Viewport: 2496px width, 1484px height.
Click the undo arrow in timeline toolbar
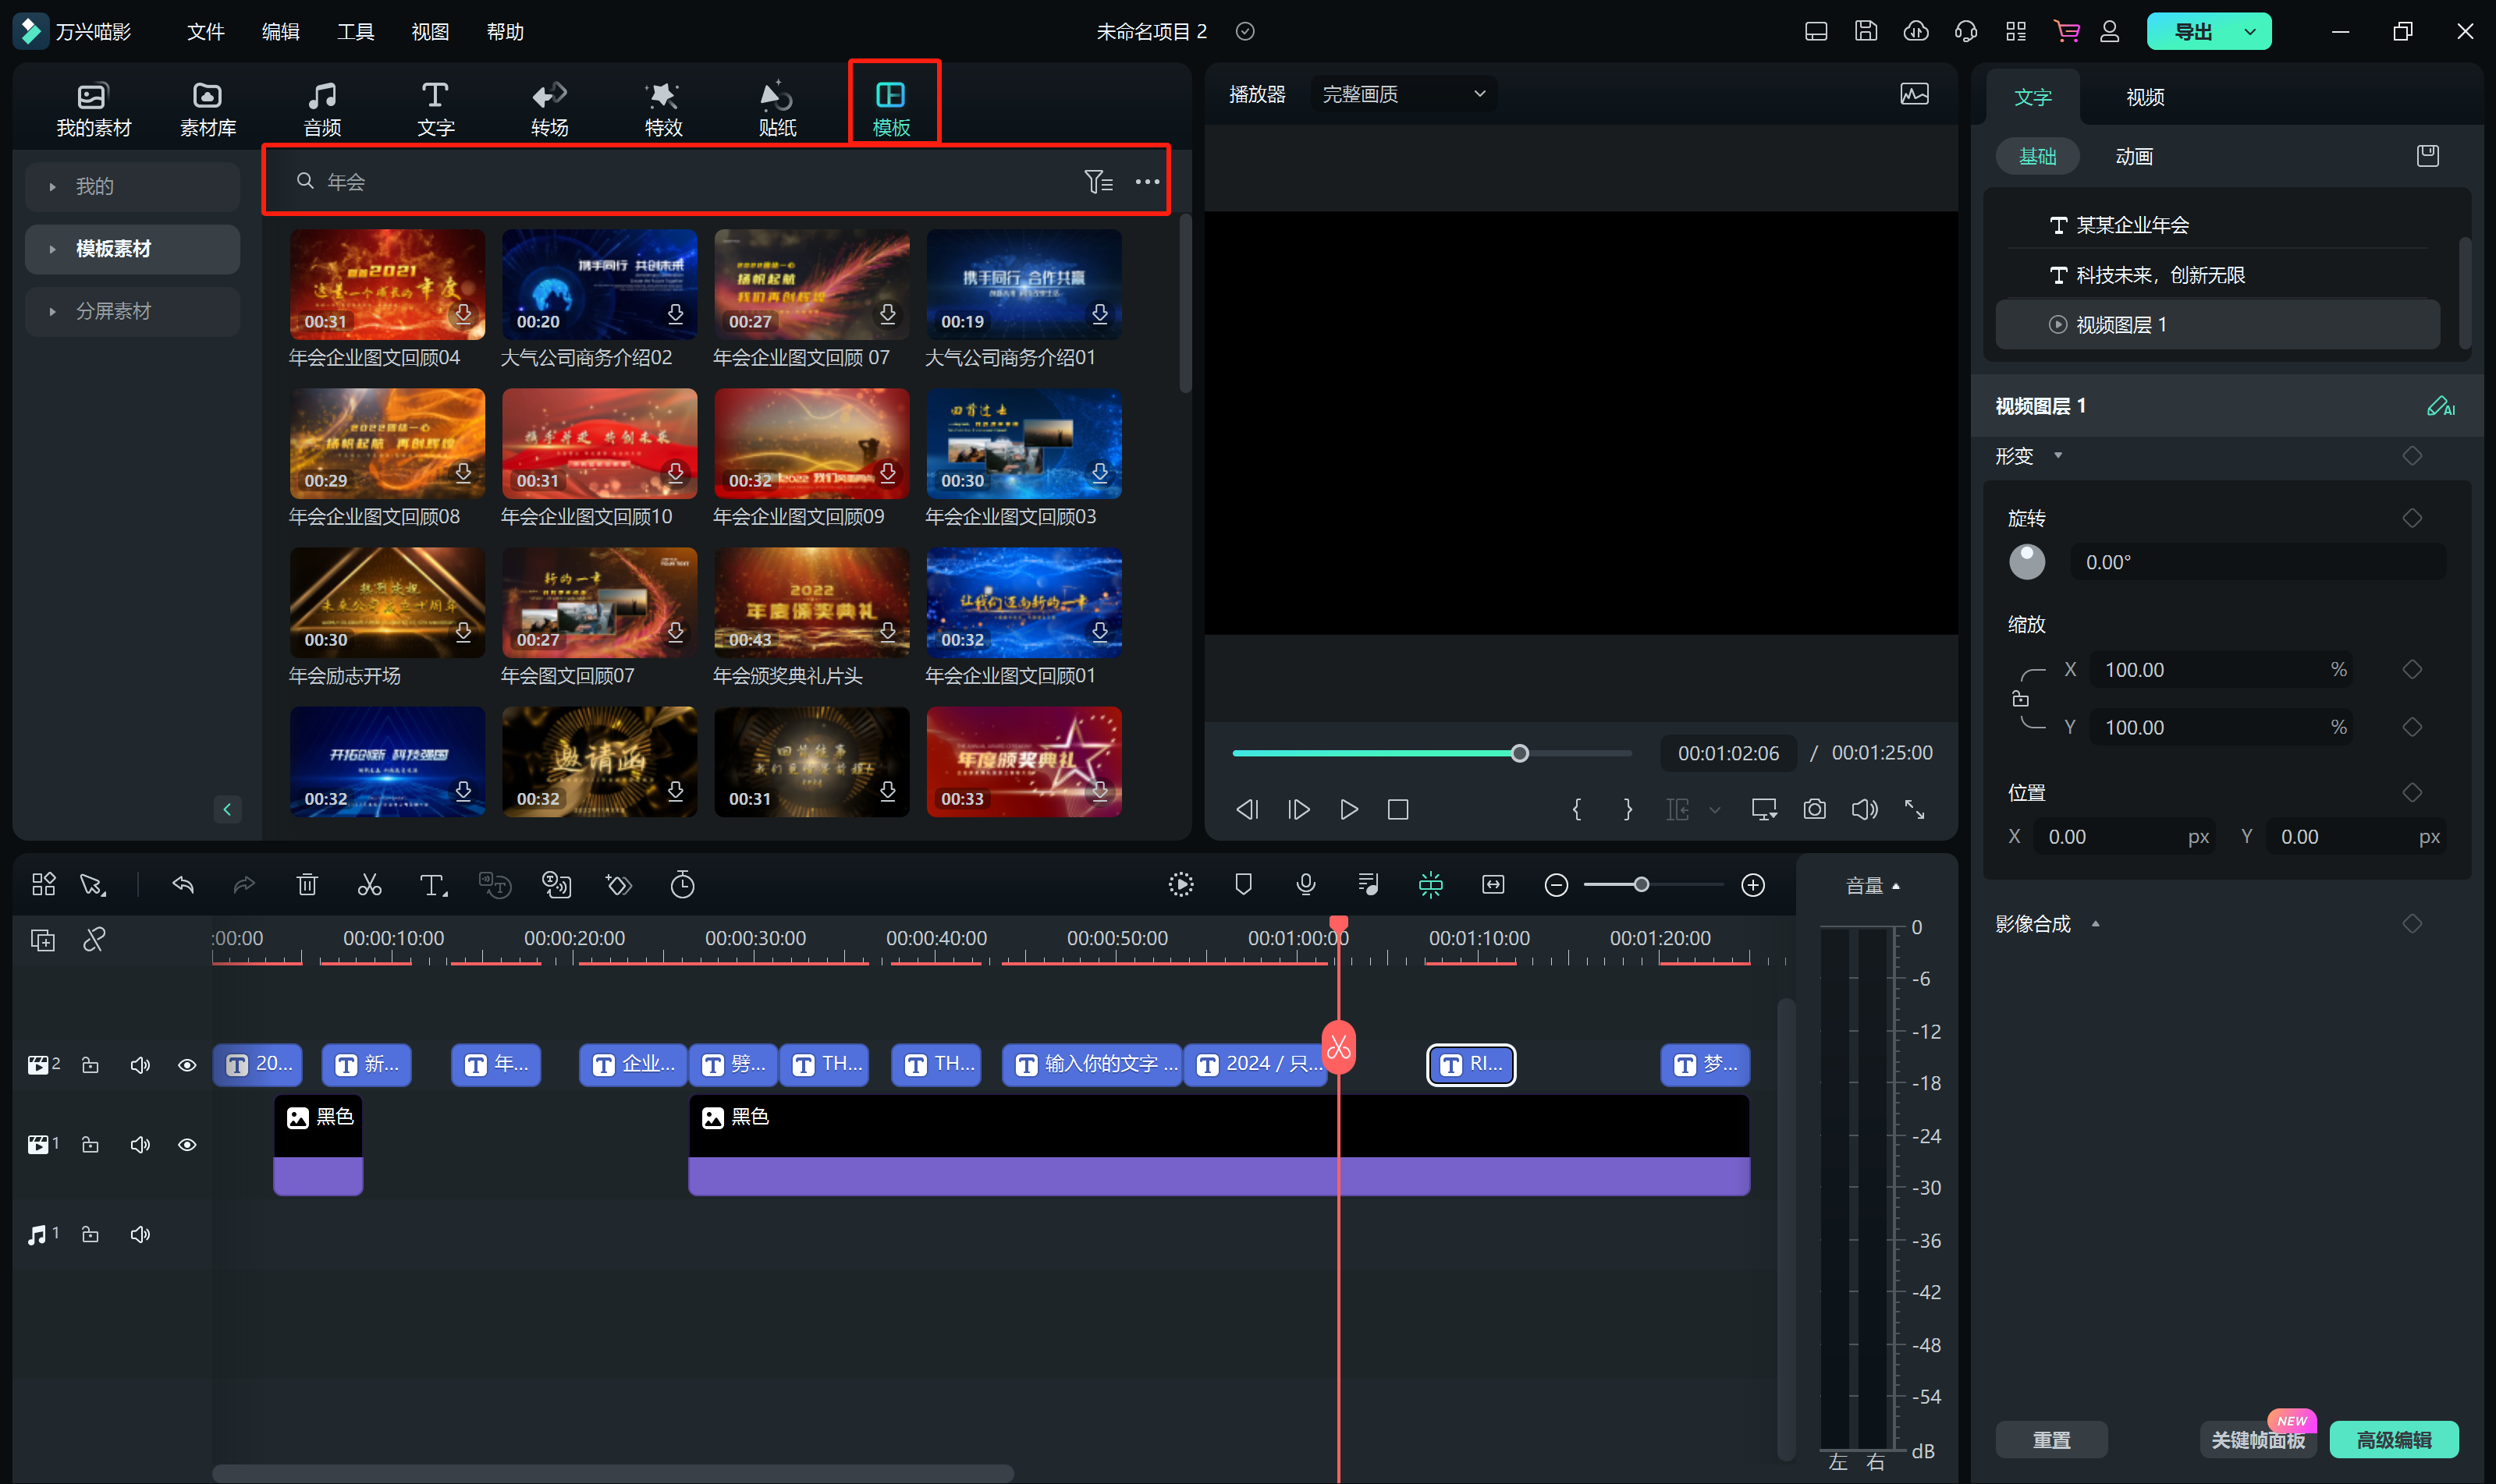tap(183, 885)
